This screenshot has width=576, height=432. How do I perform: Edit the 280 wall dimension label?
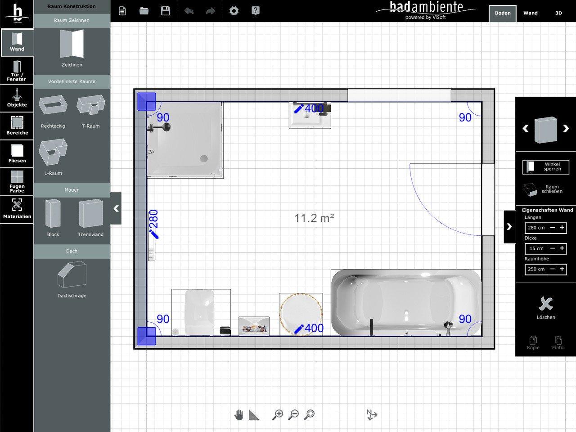pos(154,224)
